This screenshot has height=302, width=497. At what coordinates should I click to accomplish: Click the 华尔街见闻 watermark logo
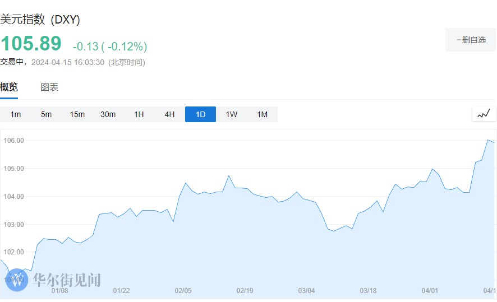[55, 280]
